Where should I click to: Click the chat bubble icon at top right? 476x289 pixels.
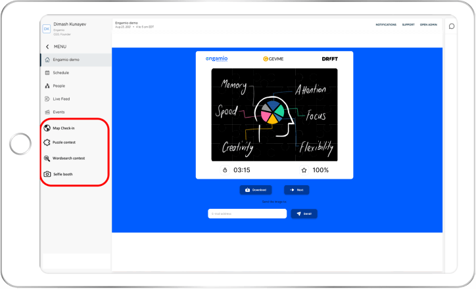point(452,26)
